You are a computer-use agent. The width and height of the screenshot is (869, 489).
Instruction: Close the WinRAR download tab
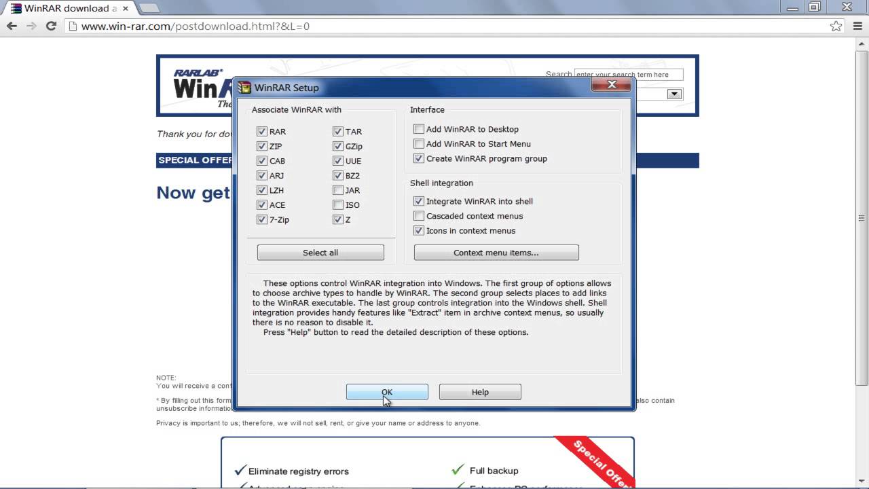pyautogui.click(x=126, y=8)
